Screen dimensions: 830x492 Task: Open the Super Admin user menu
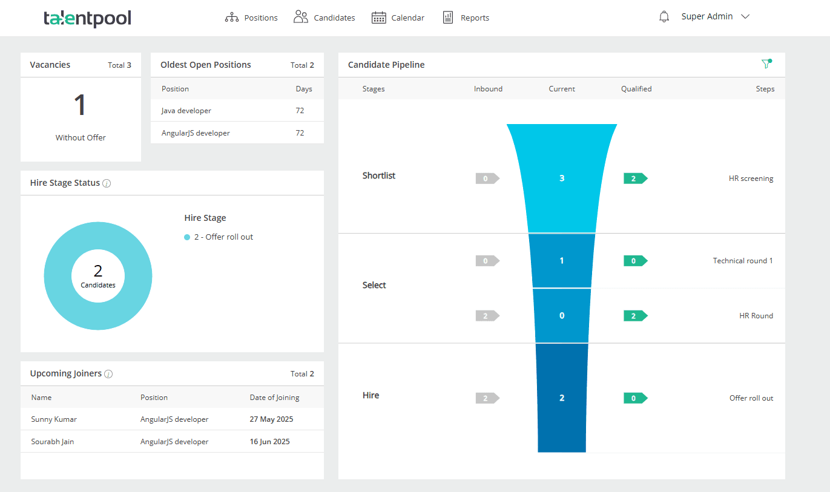[x=707, y=17]
